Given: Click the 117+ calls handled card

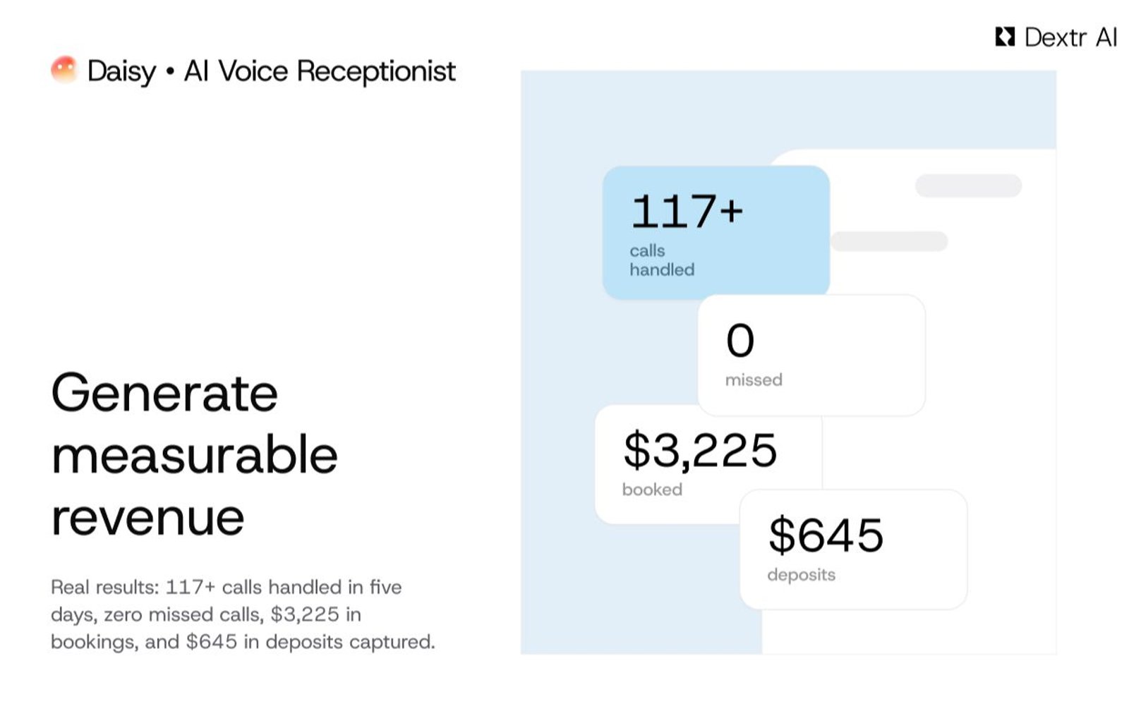Looking at the screenshot, I should (x=716, y=232).
